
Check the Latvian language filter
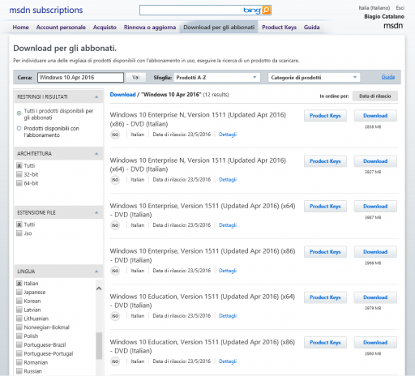pyautogui.click(x=19, y=310)
